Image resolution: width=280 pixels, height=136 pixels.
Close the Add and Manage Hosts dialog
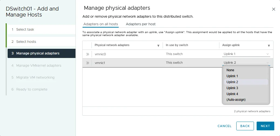pos(273,9)
